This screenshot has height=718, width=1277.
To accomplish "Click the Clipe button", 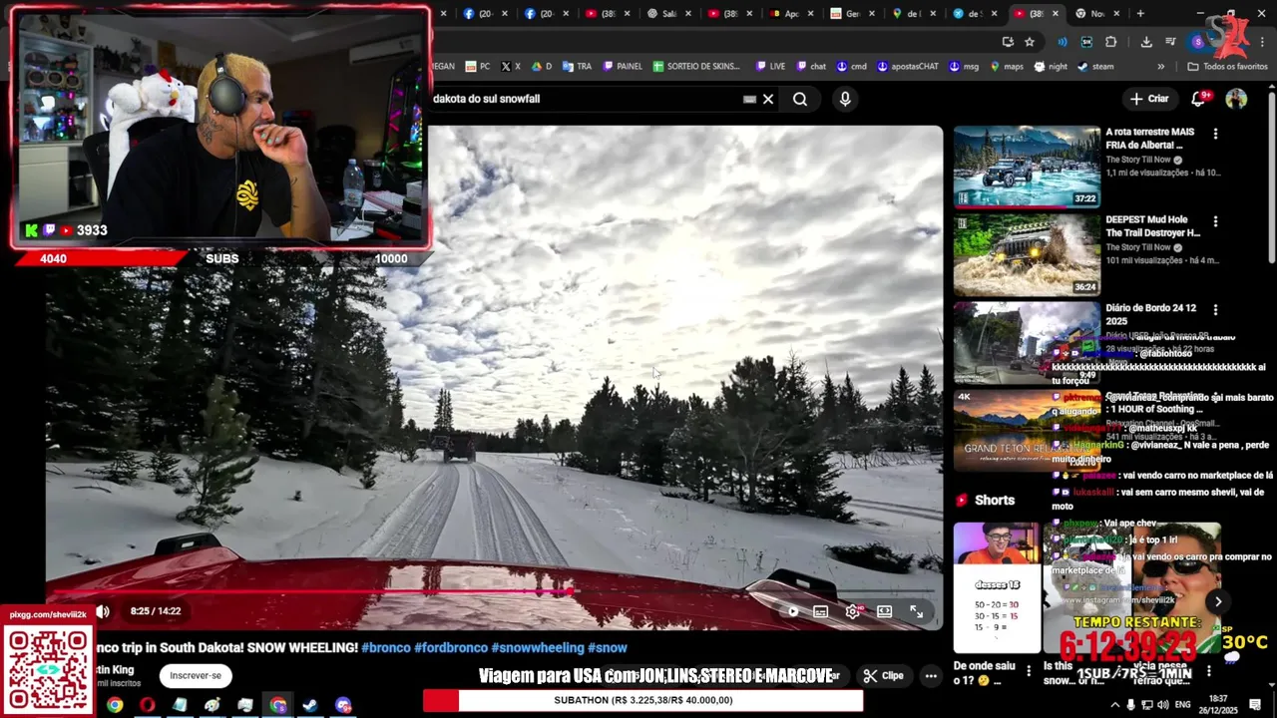I will click(883, 675).
